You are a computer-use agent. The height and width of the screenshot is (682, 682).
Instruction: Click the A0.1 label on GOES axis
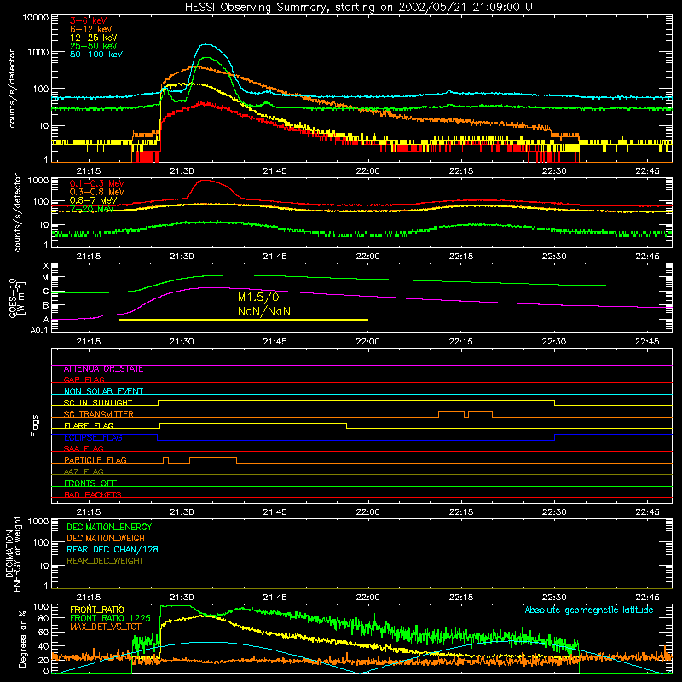click(x=39, y=330)
